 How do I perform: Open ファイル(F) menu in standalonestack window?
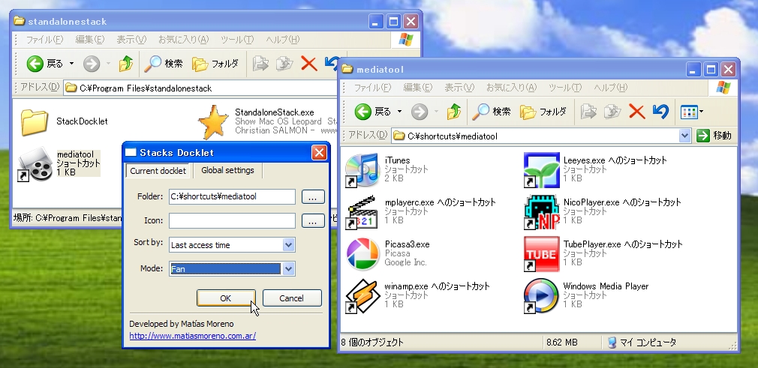tap(44, 39)
